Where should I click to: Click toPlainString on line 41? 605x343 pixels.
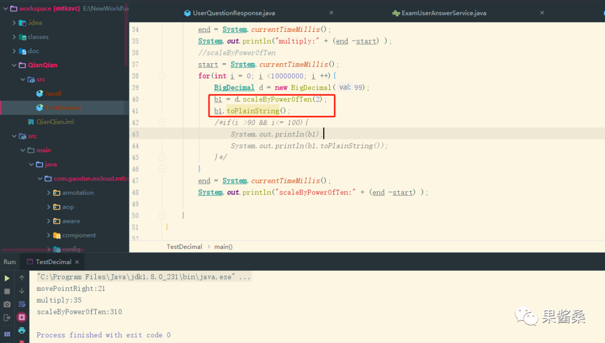(253, 111)
